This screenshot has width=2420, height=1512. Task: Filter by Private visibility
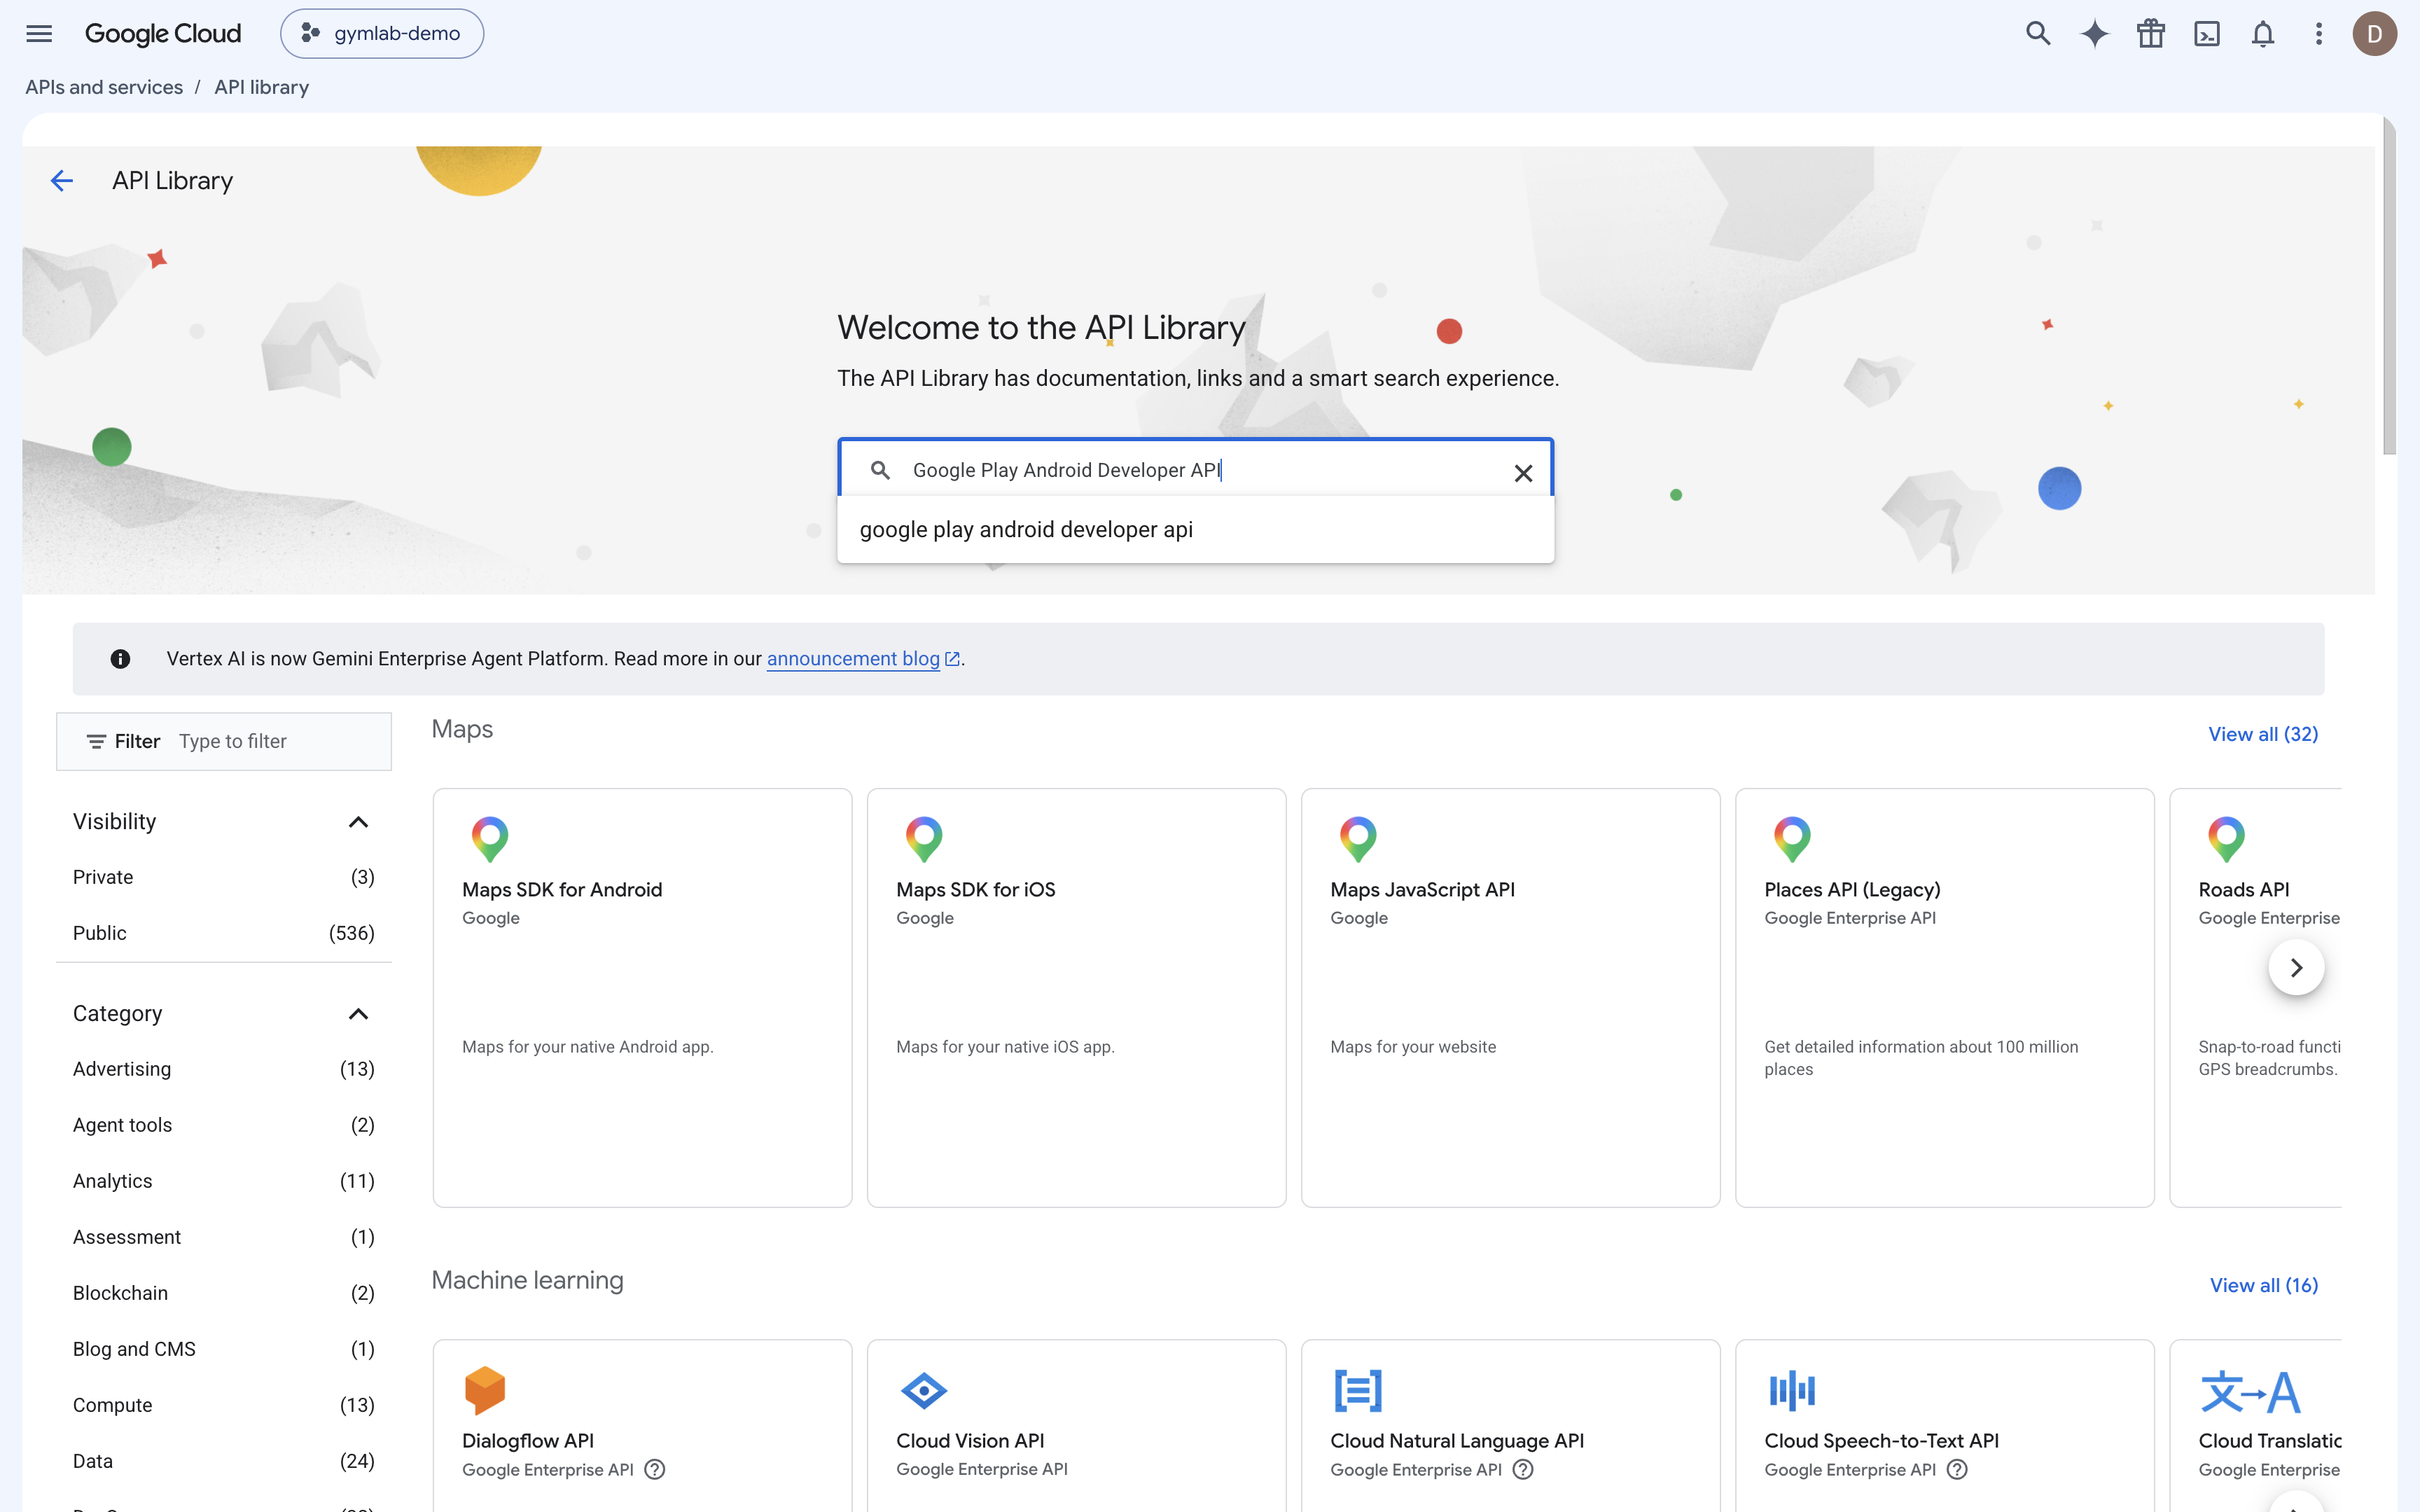coord(223,877)
